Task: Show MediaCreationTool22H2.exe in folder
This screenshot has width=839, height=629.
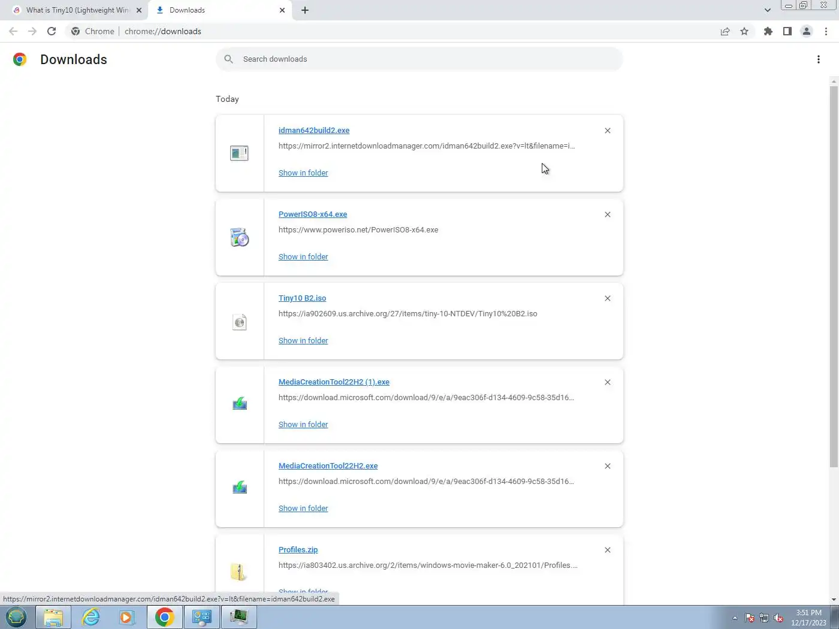Action: (x=303, y=508)
